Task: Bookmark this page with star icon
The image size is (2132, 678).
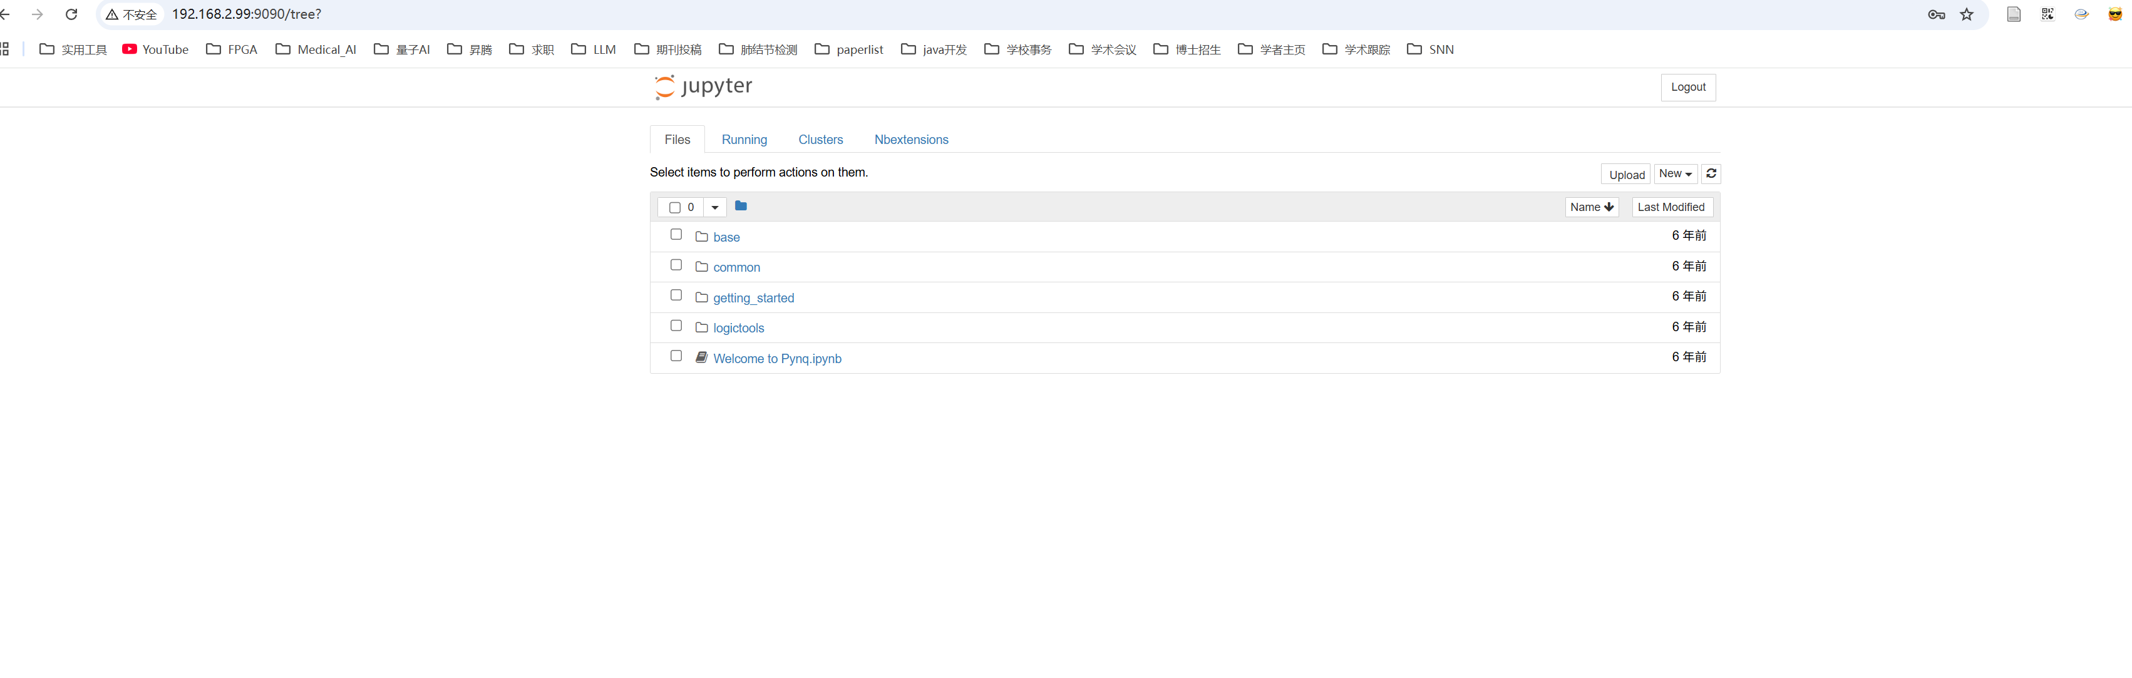Action: click(1967, 14)
